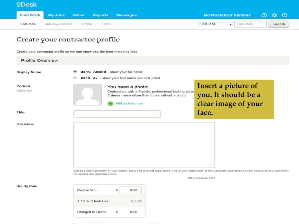Open the settings gear icon
The image size is (299, 224).
(x=274, y=15)
